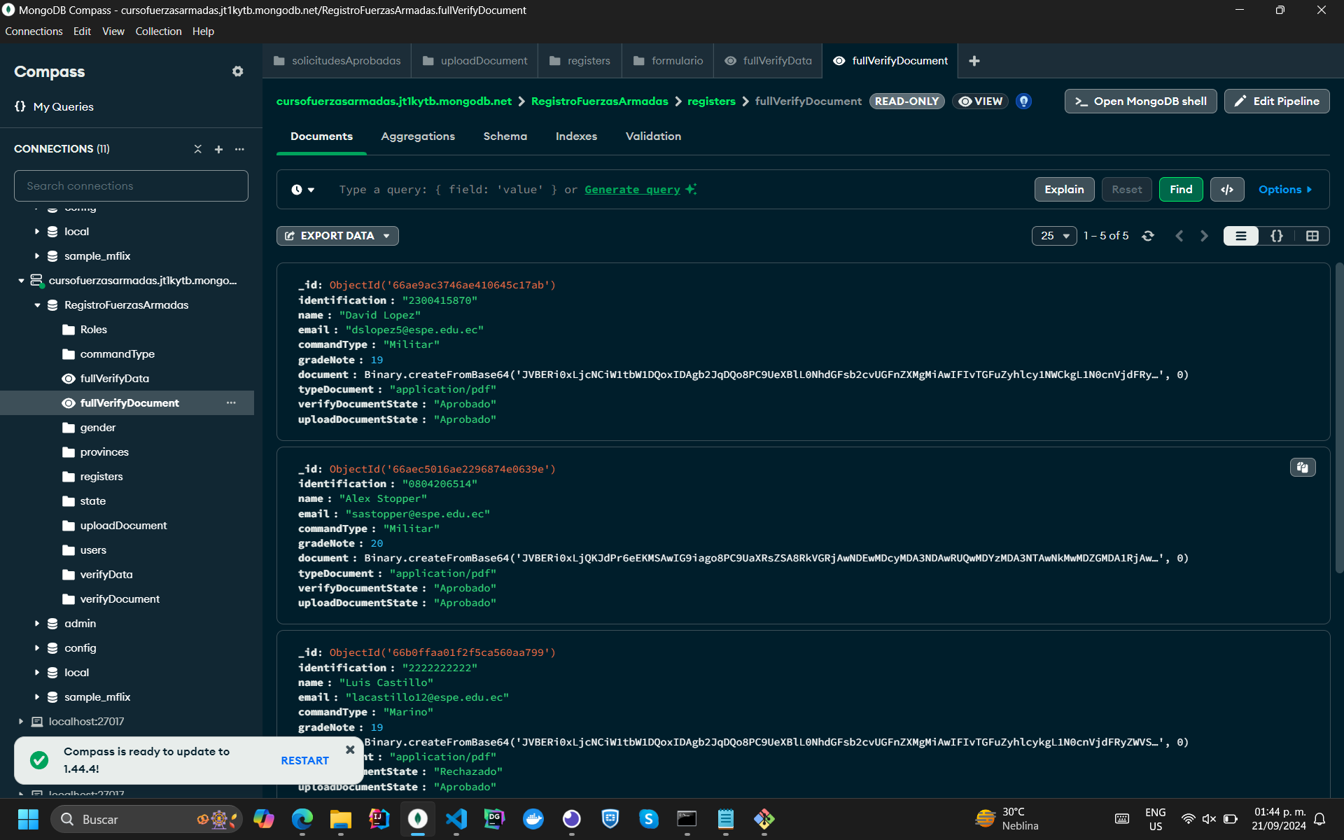This screenshot has width=1344, height=840.
Task: Open File Explorer from taskbar
Action: click(341, 818)
